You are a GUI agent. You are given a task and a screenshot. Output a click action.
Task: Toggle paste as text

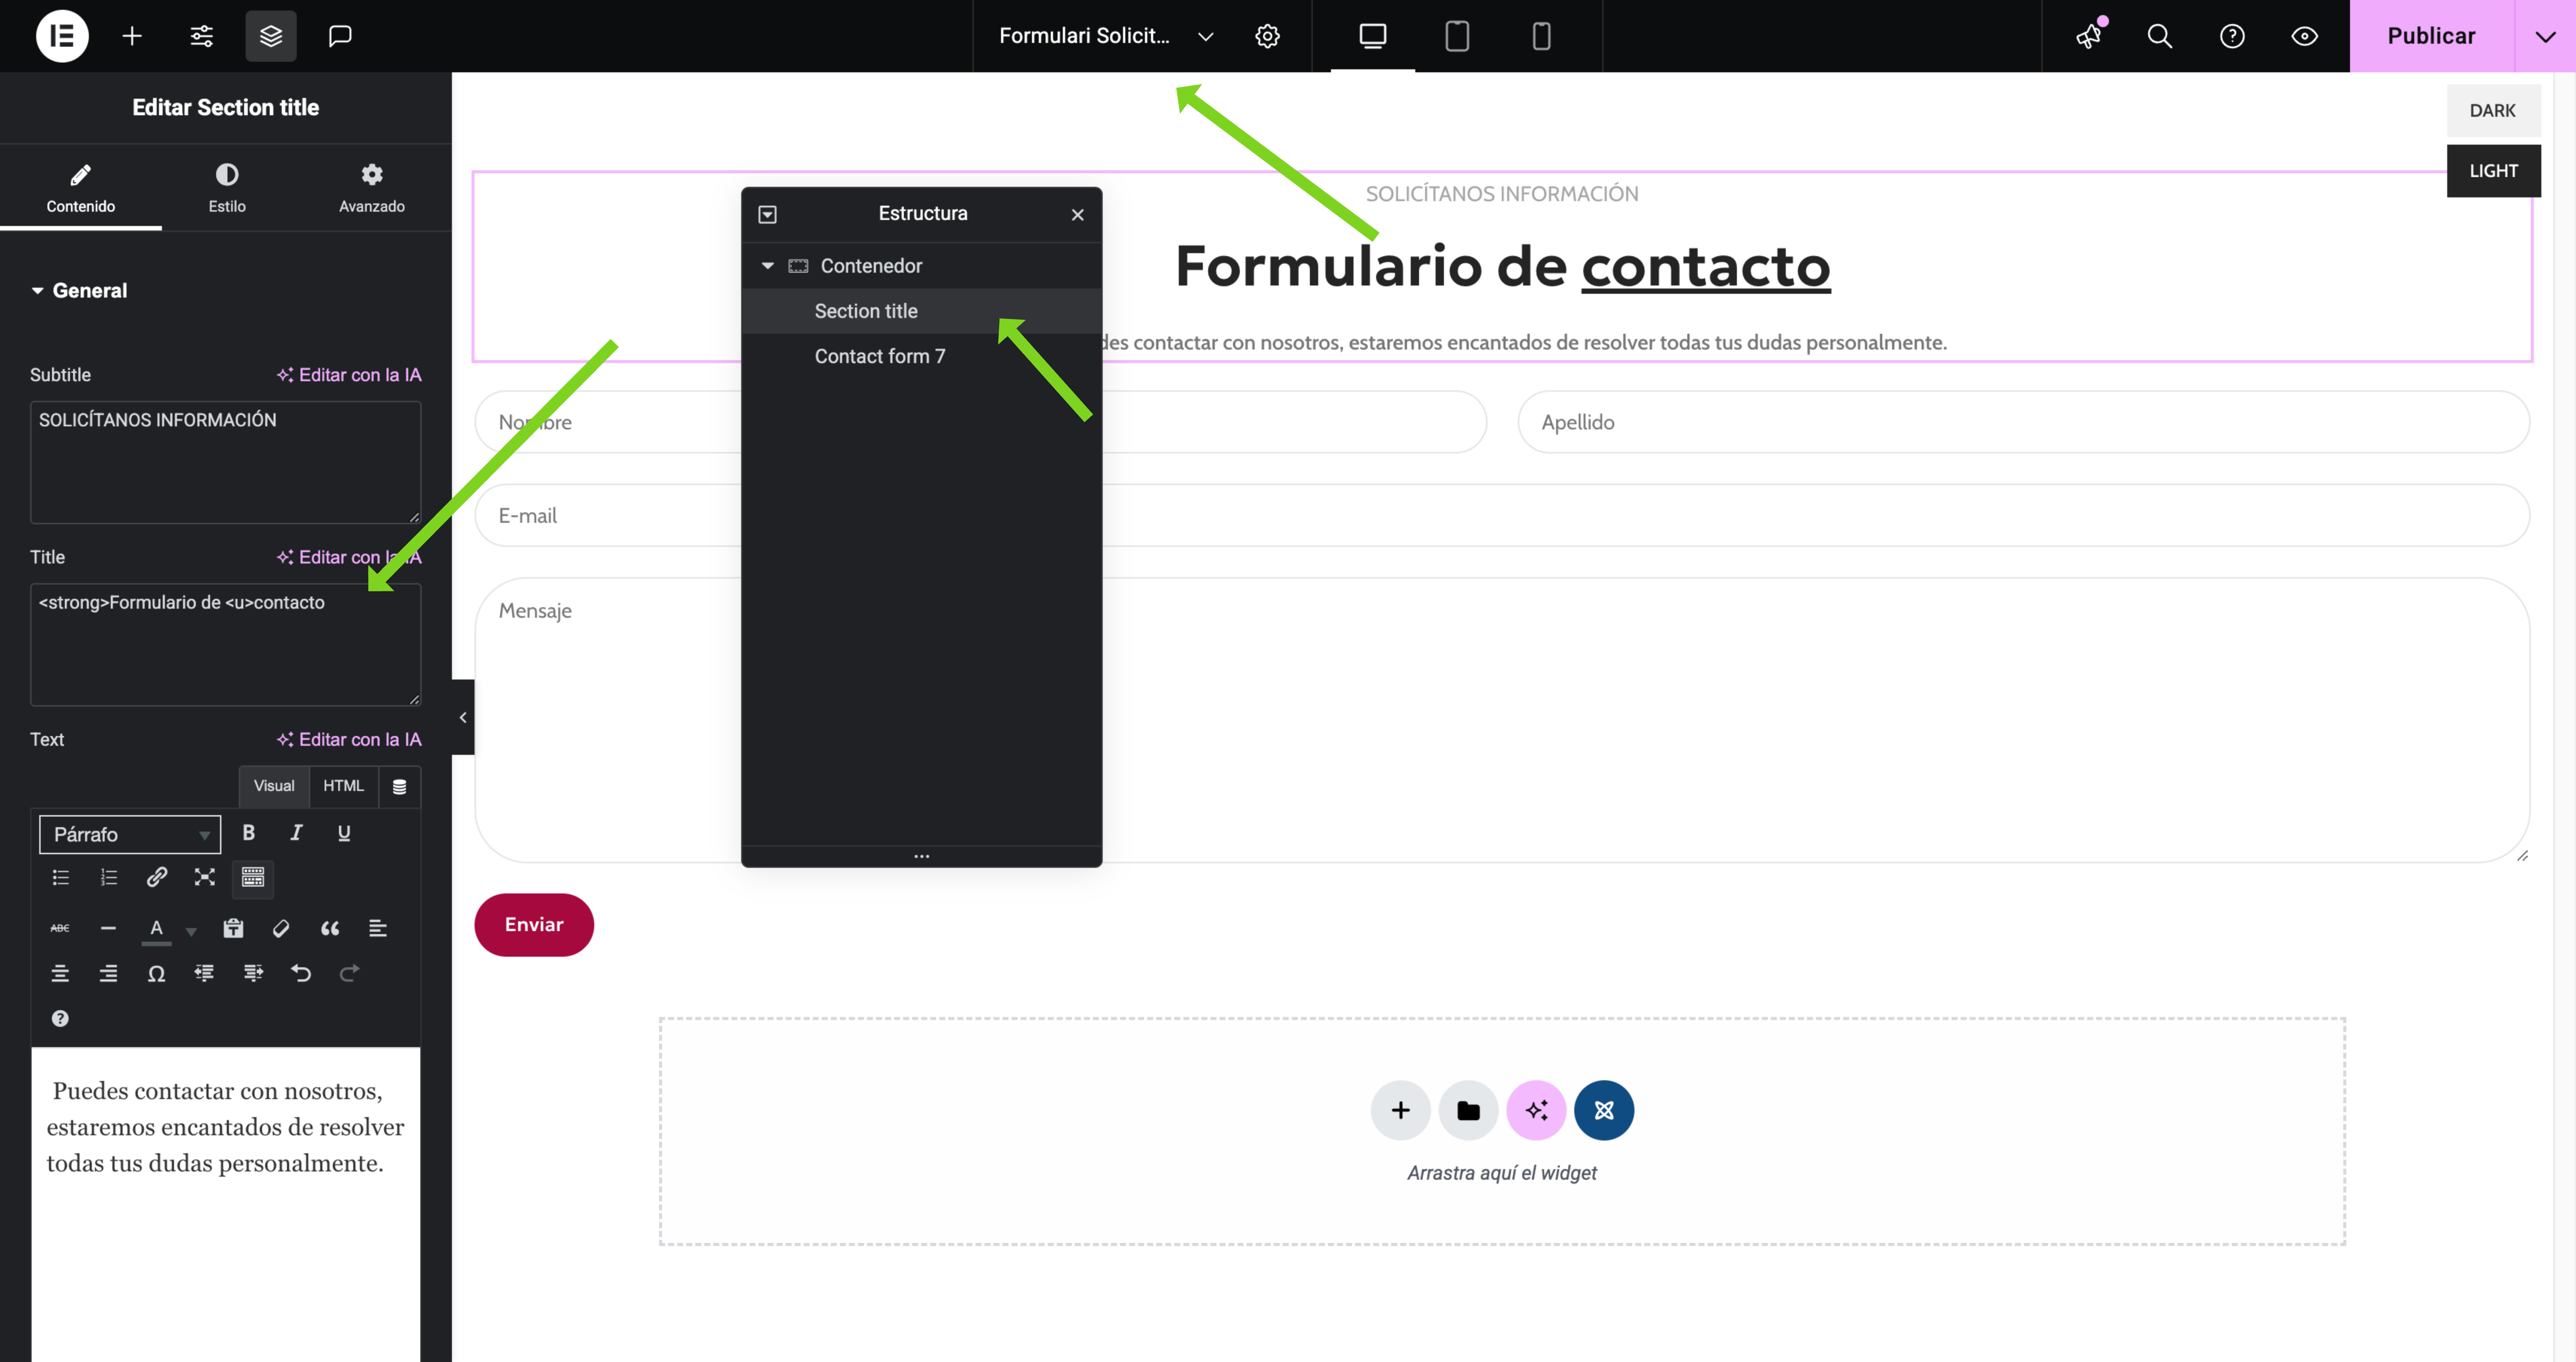(x=233, y=929)
